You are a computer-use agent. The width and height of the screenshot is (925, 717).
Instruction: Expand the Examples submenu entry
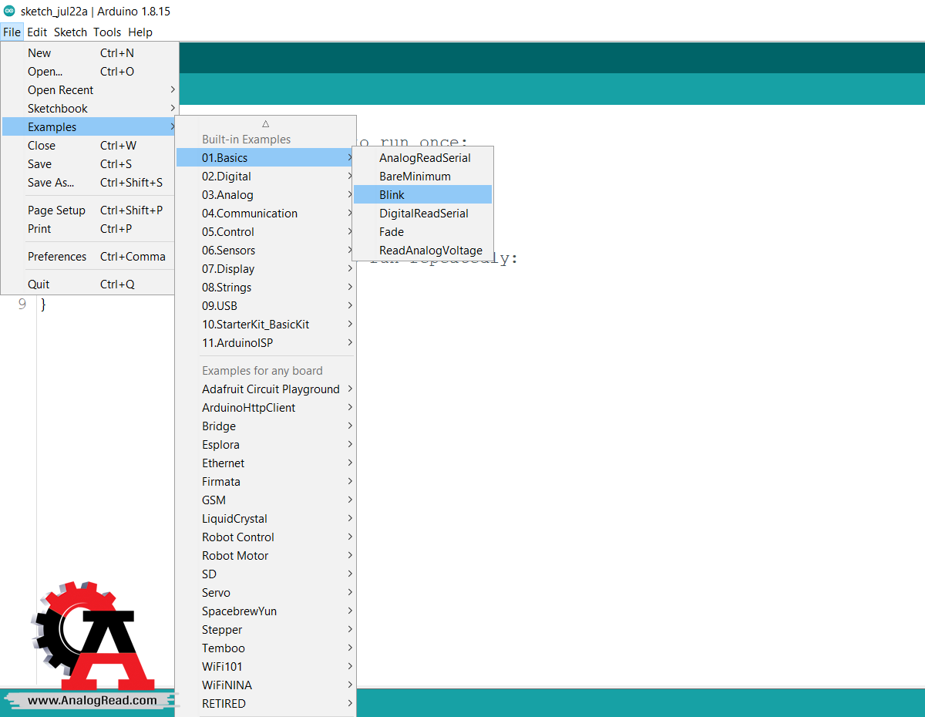(90, 127)
